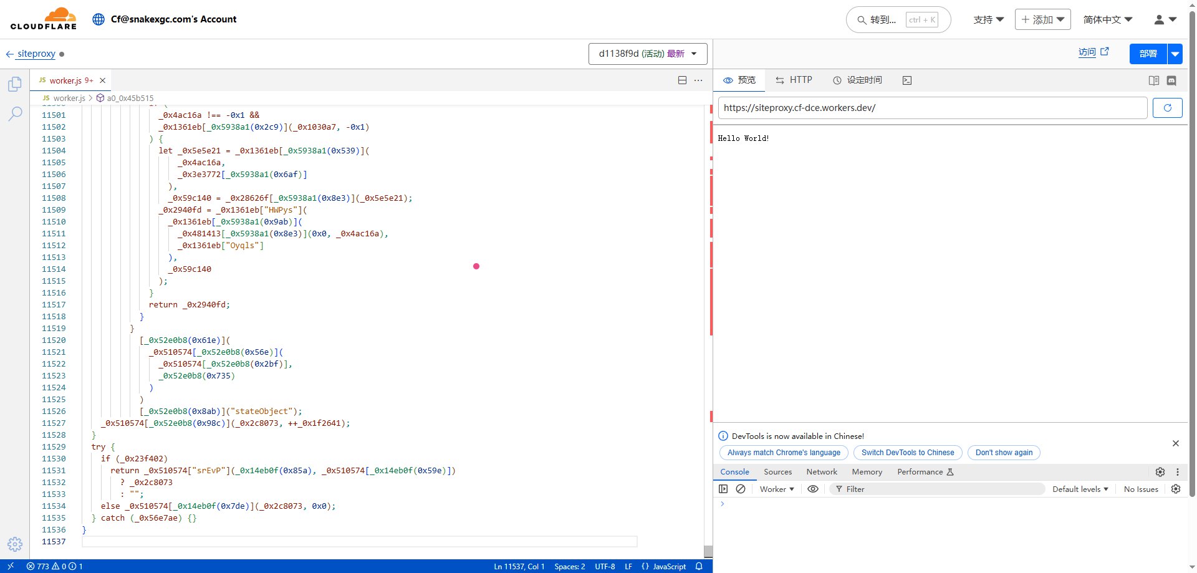Open the Default levels dropdown
The height and width of the screenshot is (573, 1197).
click(x=1080, y=489)
